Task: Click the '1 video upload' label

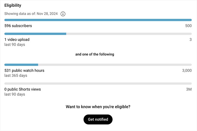Action: pos(17,40)
